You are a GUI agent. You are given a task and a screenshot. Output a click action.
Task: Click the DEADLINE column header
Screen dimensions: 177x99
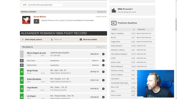pos(145,29)
